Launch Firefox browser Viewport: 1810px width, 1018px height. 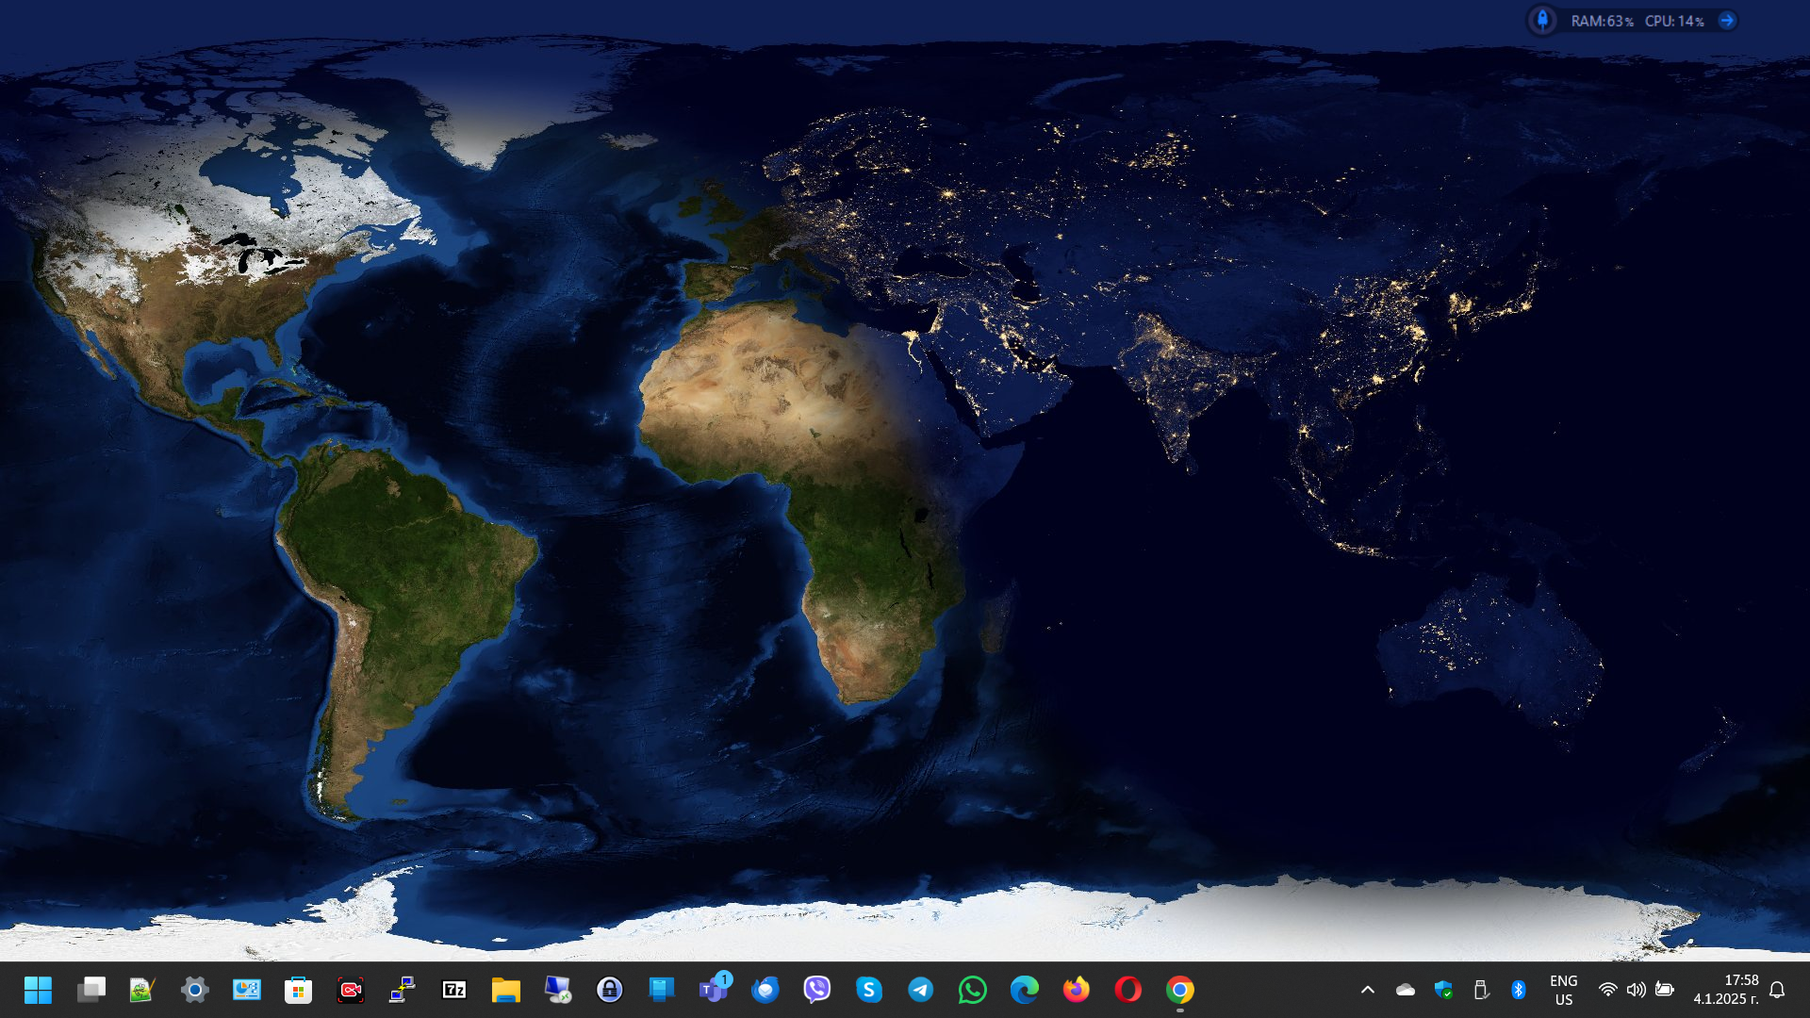coord(1077,990)
